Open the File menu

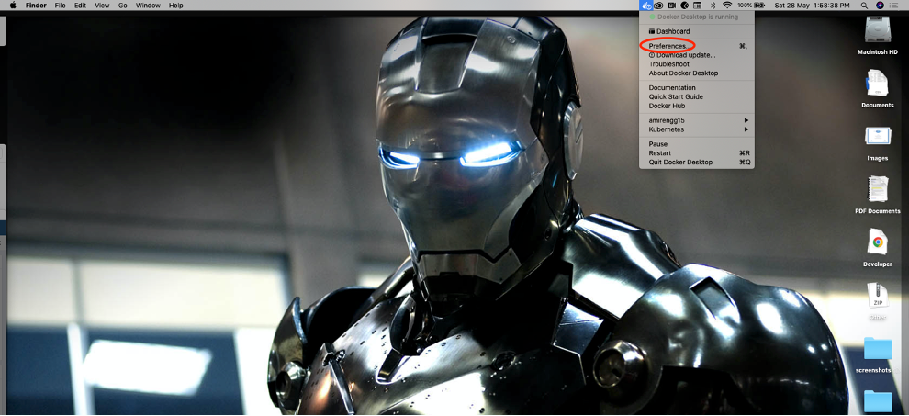pyautogui.click(x=61, y=6)
